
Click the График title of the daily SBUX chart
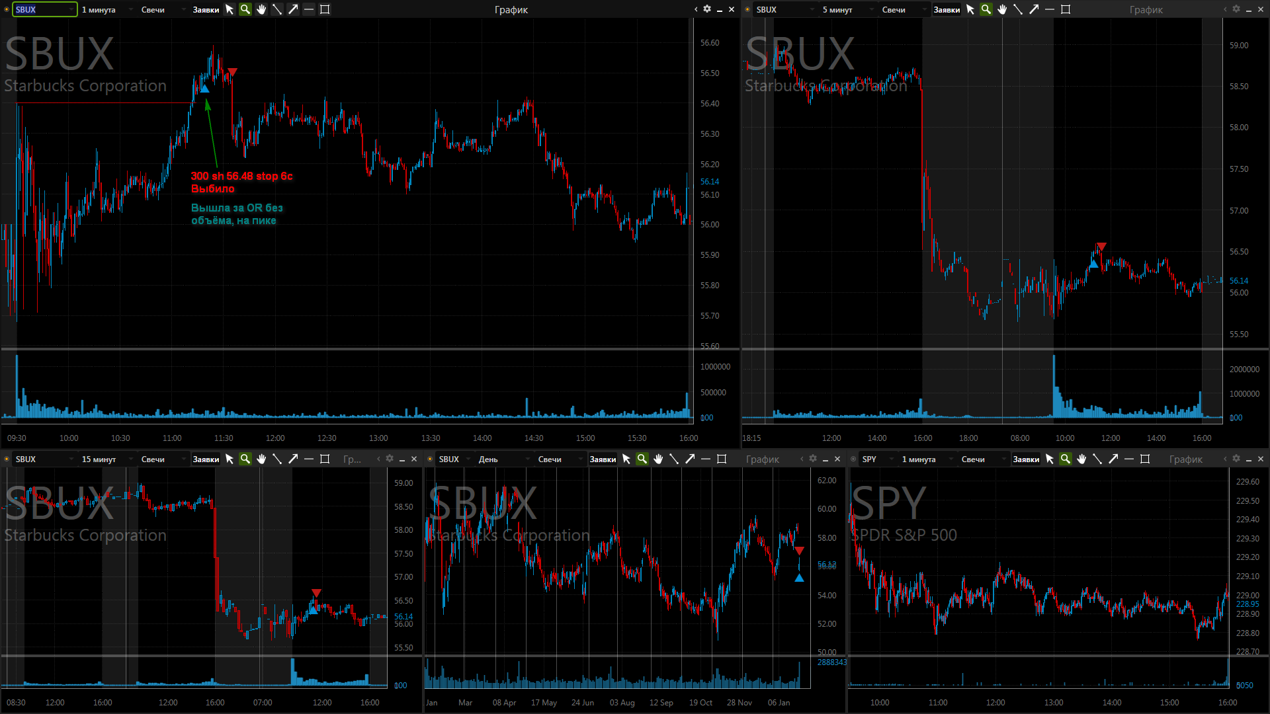pyautogui.click(x=763, y=459)
